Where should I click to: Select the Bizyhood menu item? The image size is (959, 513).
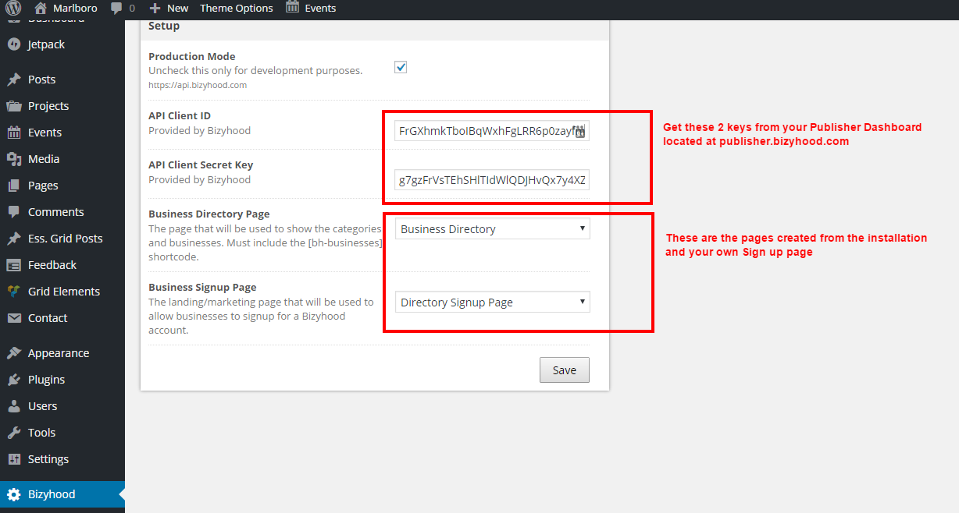click(62, 494)
